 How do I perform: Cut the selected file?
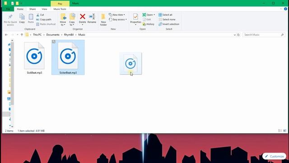(40, 15)
